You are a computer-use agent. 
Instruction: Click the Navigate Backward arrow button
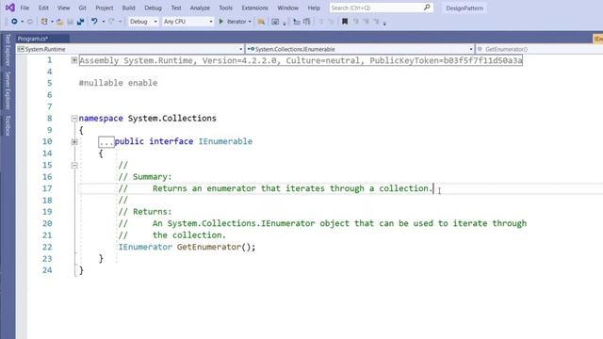pyautogui.click(x=14, y=22)
